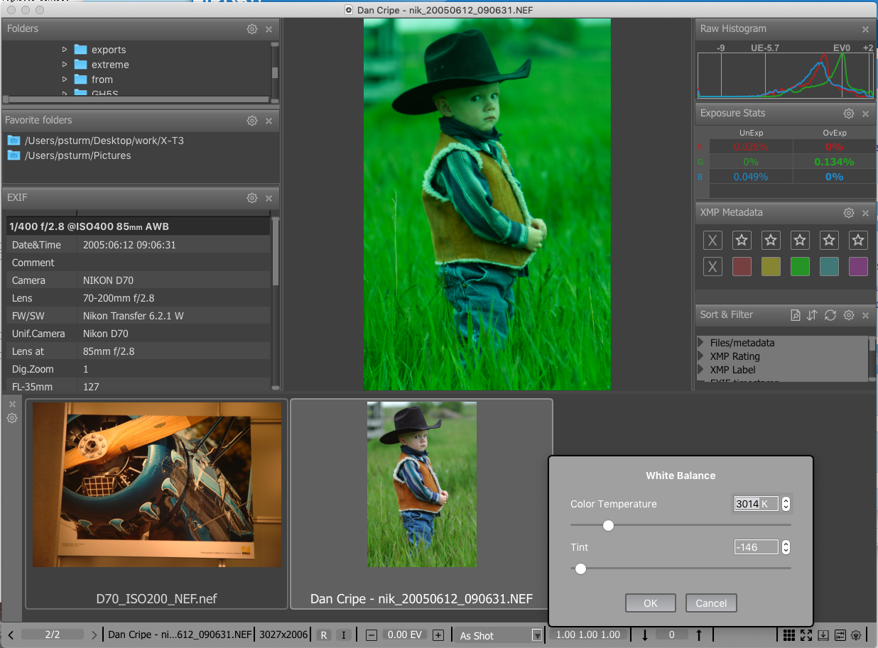Open the Exposure Stats panel settings gear
878x648 pixels.
tap(848, 114)
